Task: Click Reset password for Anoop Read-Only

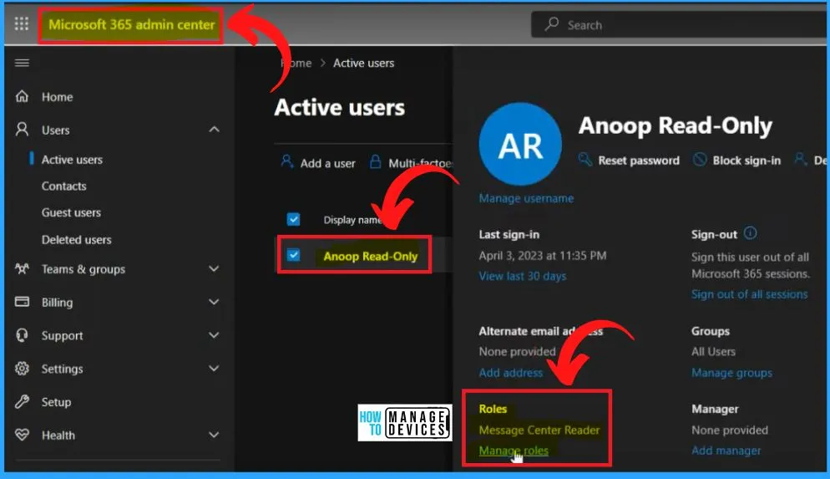Action: tap(629, 160)
